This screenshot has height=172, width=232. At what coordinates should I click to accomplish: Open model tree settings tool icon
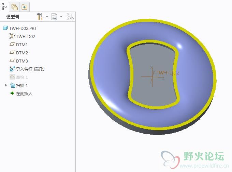coord(40,17)
